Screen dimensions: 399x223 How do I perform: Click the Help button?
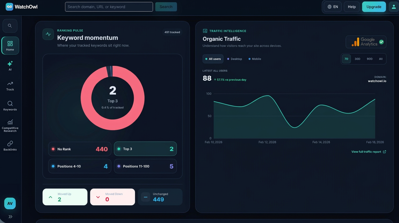352,7
